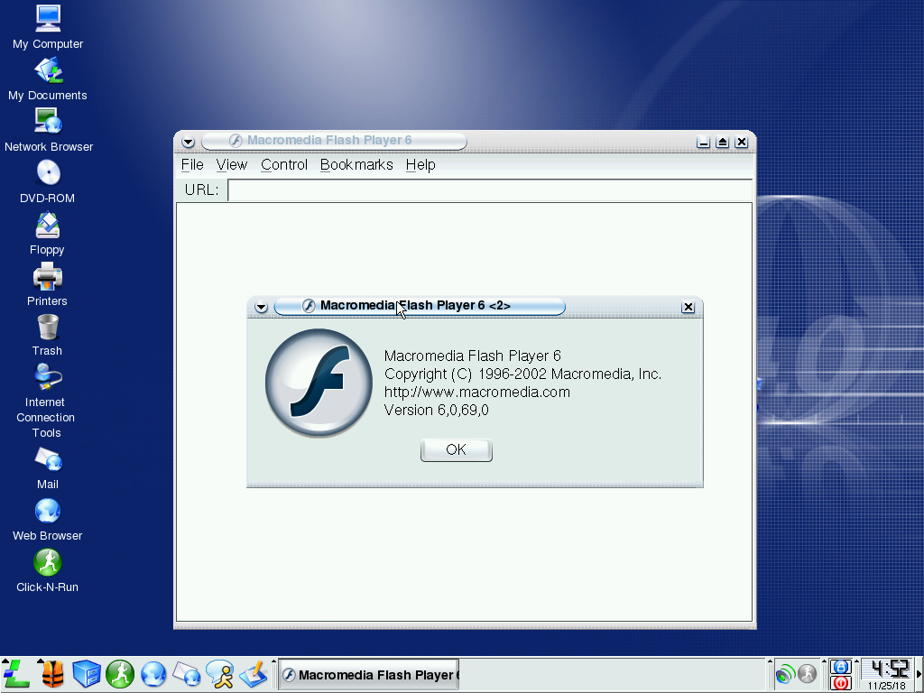Click the http://www.macromedia.com text
The image size is (924, 693).
click(476, 393)
